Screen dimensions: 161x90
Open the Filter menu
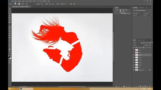coord(34,1)
